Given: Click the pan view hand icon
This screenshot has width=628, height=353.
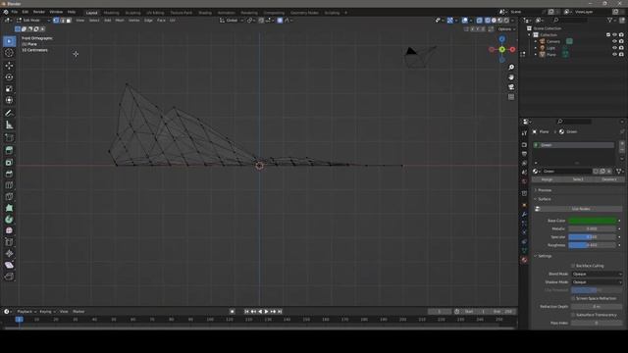Looking at the screenshot, I should [511, 77].
